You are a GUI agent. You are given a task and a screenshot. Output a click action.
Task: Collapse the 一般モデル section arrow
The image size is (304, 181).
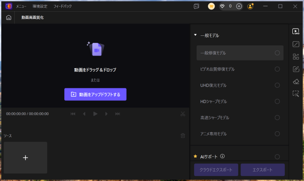(195, 35)
